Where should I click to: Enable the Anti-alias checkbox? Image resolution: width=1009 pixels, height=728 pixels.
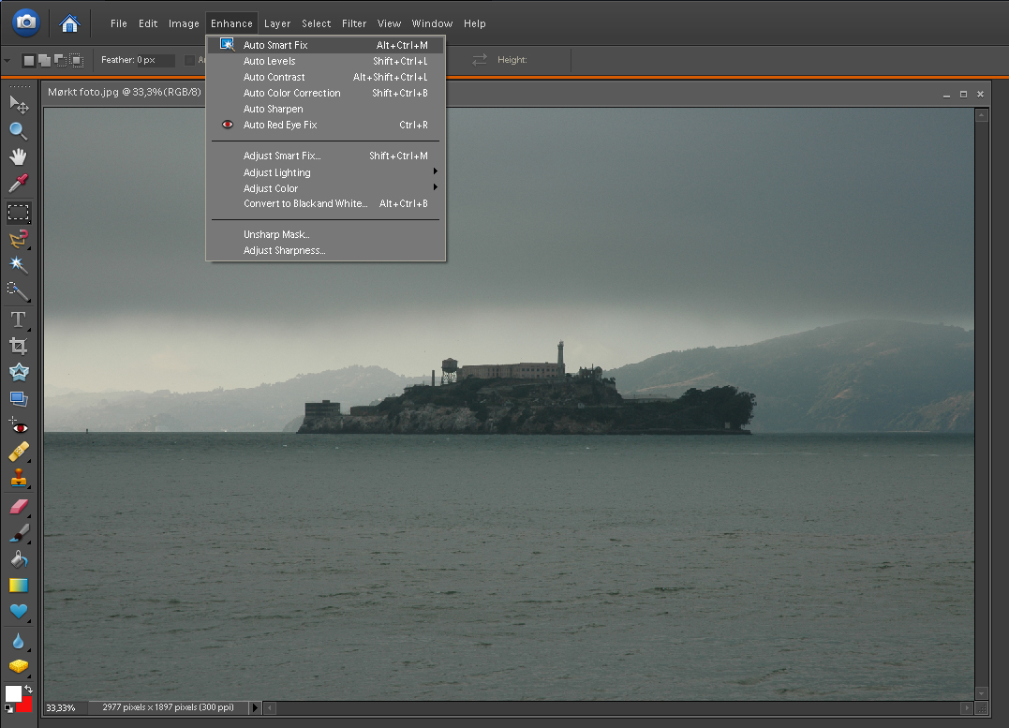(x=189, y=60)
